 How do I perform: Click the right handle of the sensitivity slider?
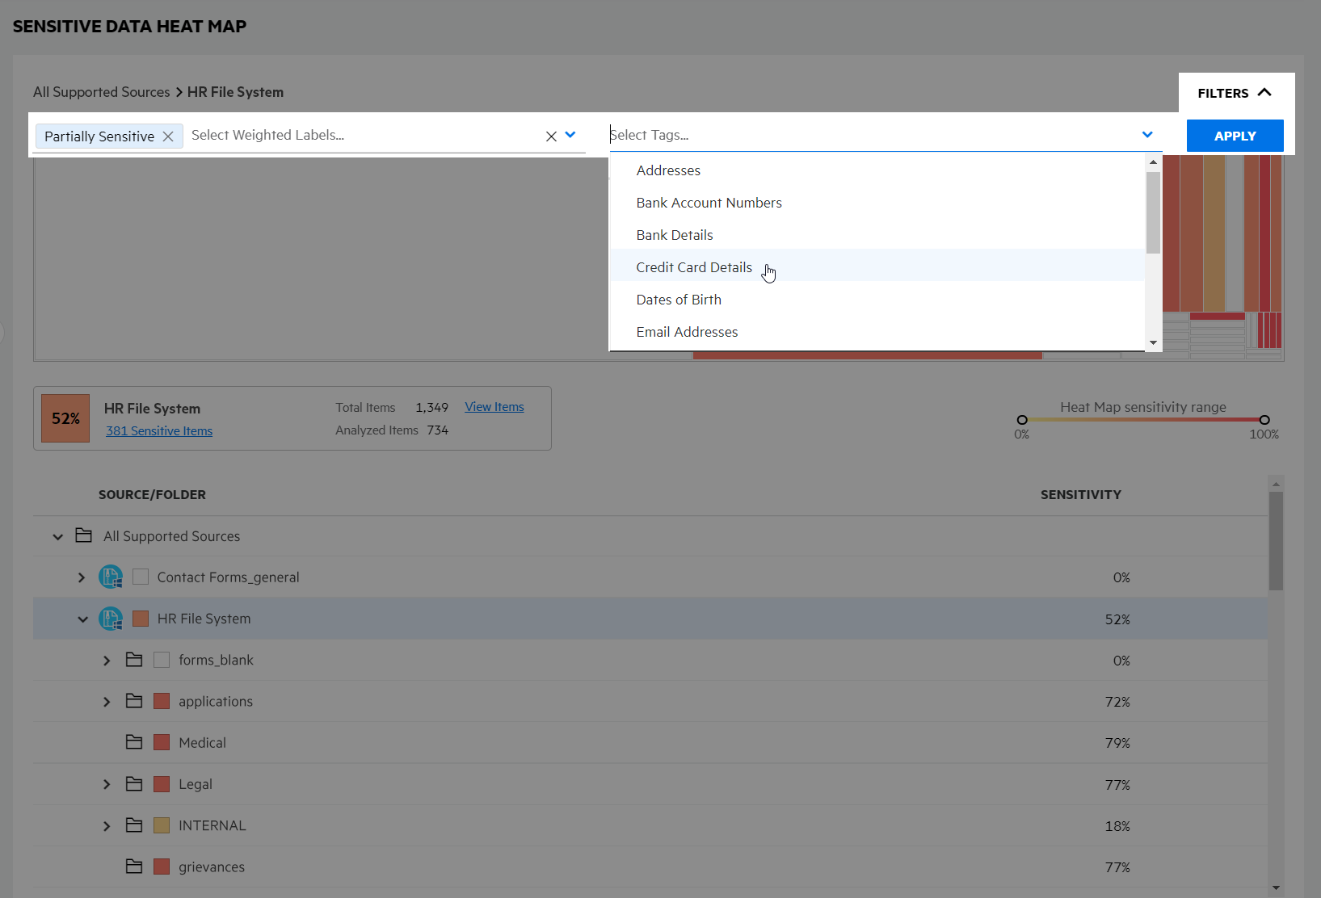coord(1264,420)
